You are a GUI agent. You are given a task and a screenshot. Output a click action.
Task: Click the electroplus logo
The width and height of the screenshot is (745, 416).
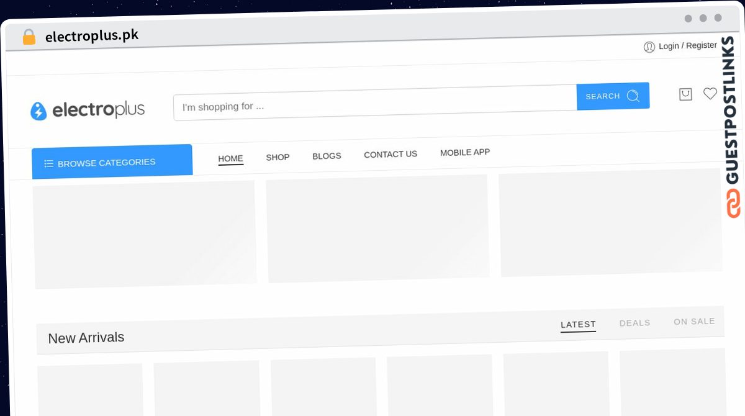coord(88,111)
